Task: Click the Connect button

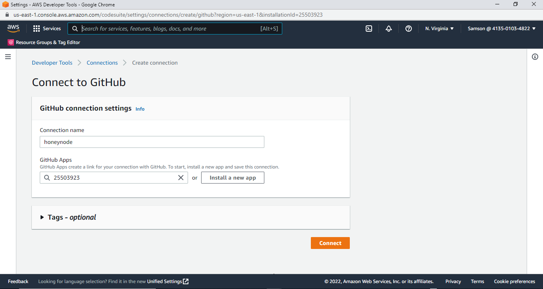Action: pos(330,243)
